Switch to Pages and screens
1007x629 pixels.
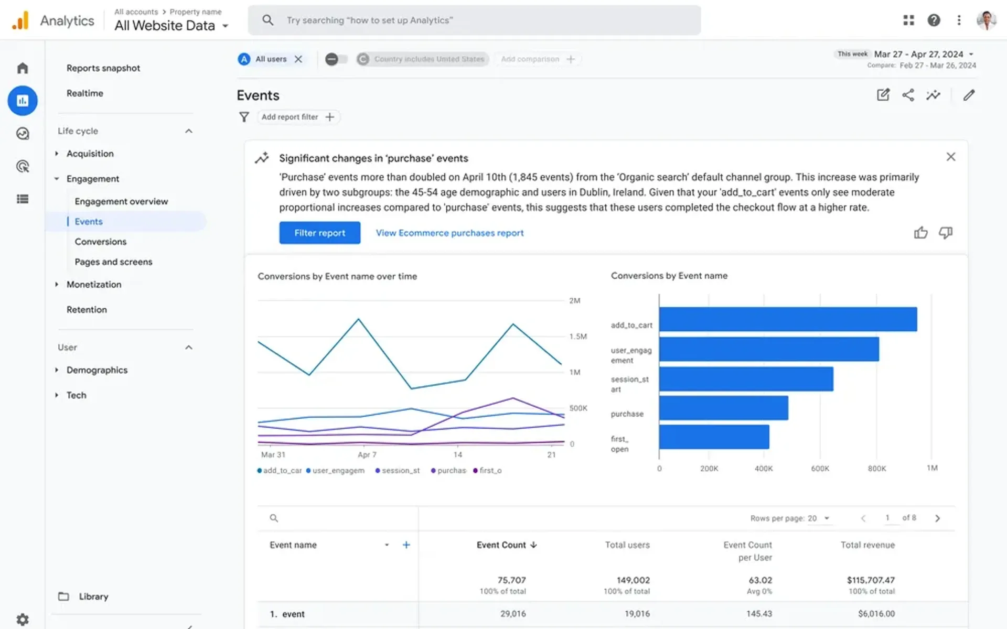coord(113,262)
